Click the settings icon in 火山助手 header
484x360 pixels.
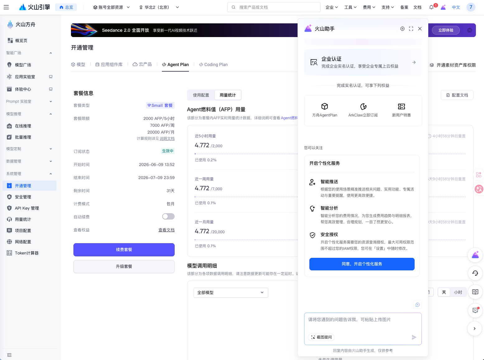pyautogui.click(x=402, y=29)
